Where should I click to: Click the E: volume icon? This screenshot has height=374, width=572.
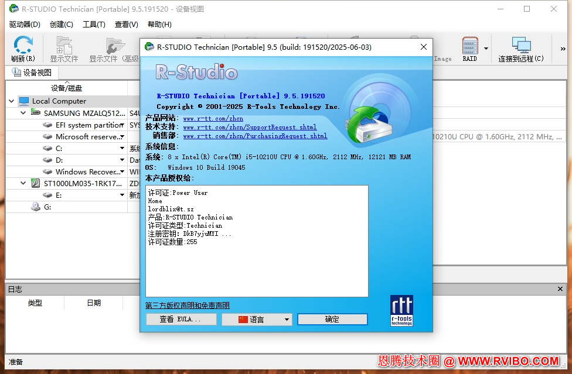(47, 195)
